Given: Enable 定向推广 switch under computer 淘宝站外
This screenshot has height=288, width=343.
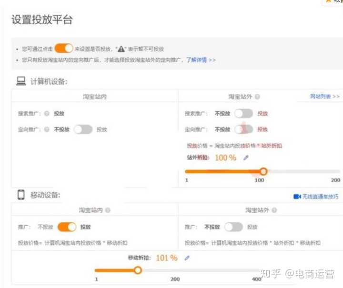Looking at the screenshot, I should tap(243, 129).
